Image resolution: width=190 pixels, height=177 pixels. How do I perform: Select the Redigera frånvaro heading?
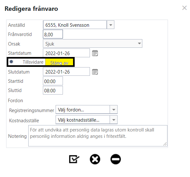(x=31, y=9)
